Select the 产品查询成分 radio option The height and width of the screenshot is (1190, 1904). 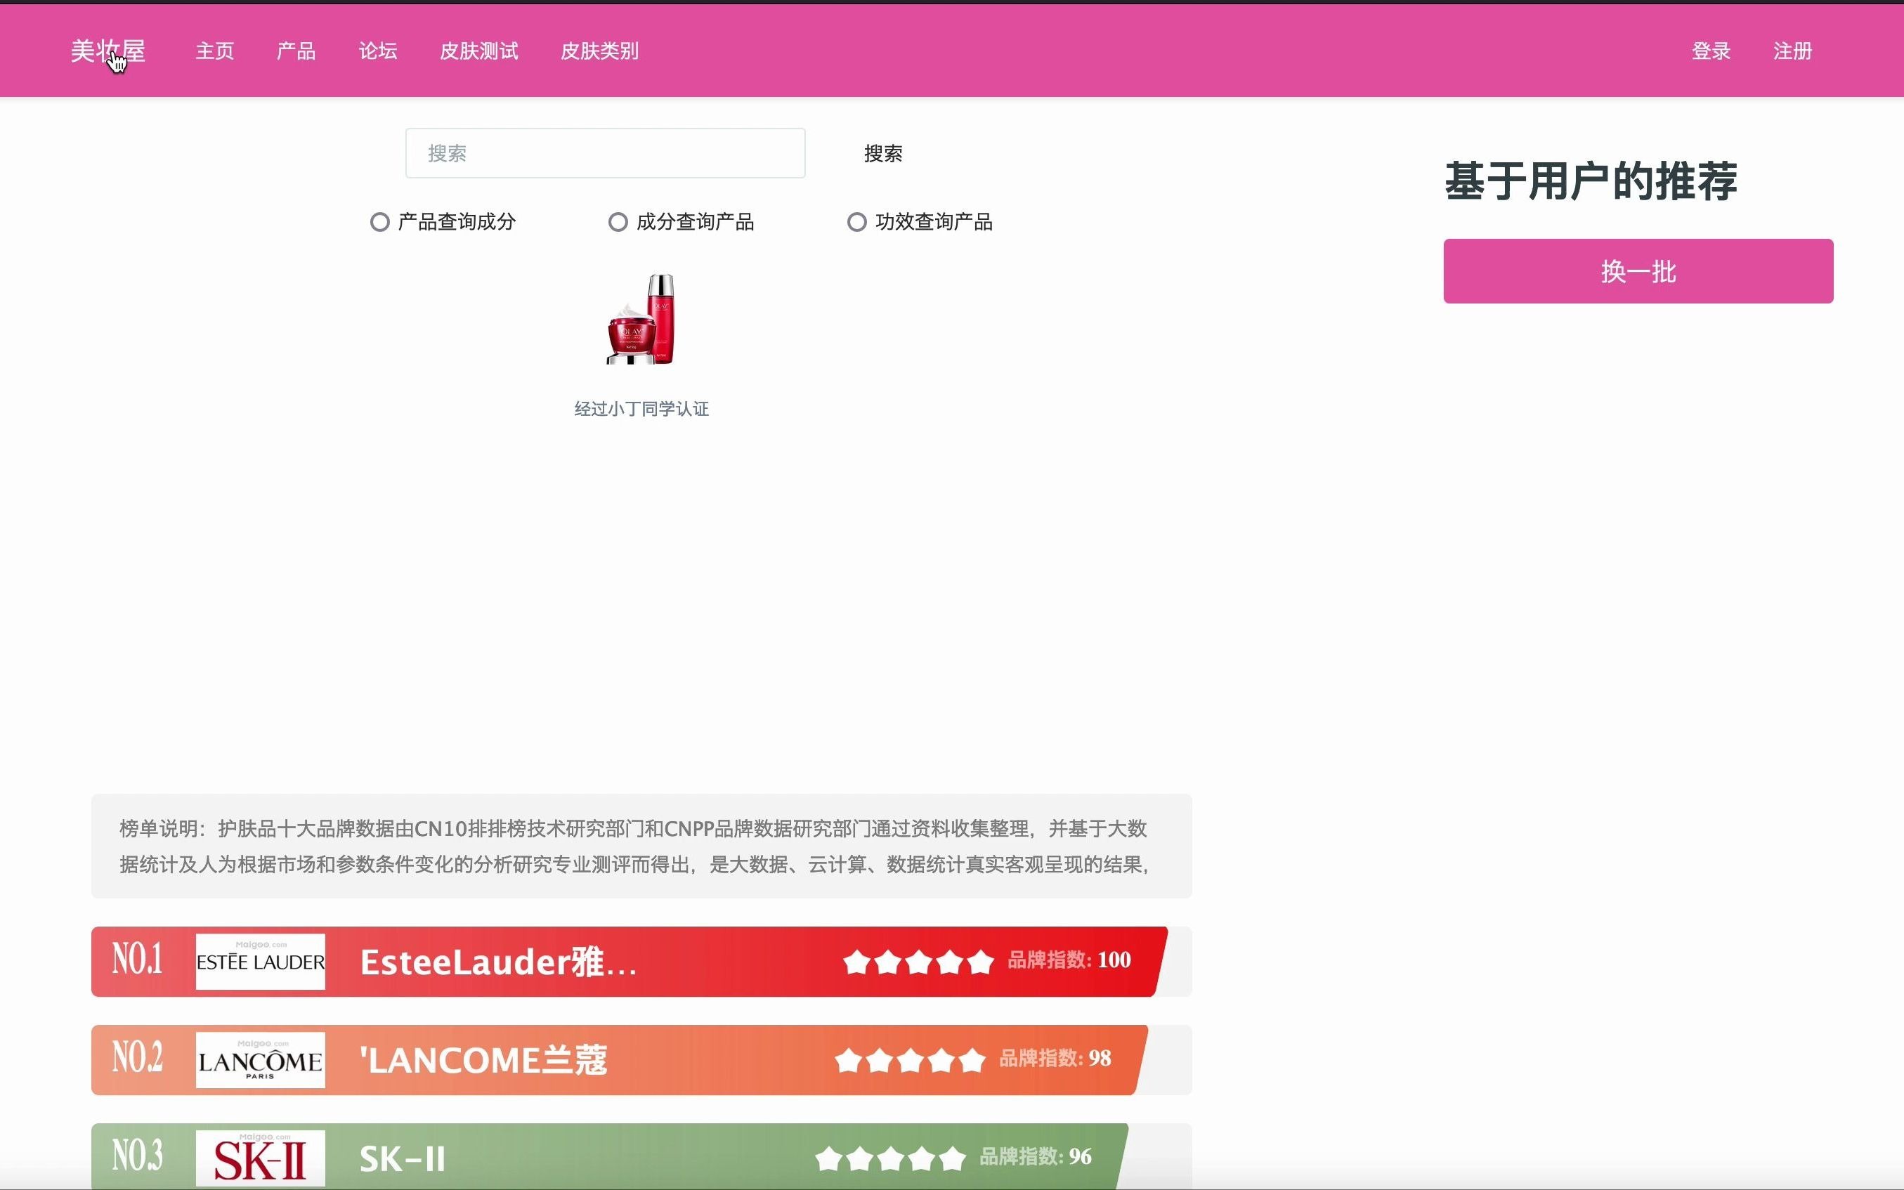point(379,222)
